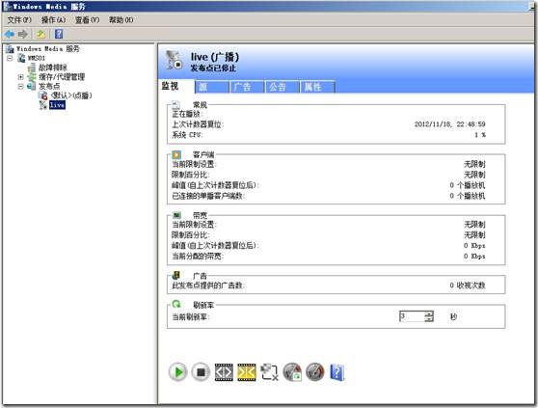Start the live publishing point with the green play button

pos(177,372)
